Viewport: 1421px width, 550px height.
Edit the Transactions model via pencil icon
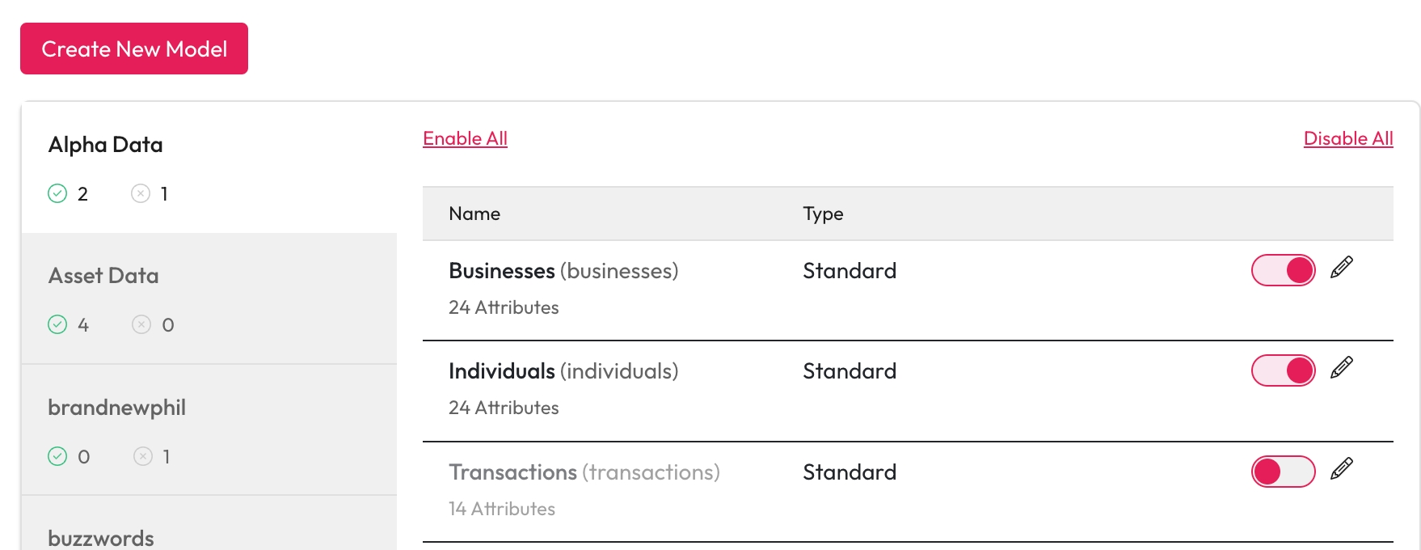pos(1341,469)
